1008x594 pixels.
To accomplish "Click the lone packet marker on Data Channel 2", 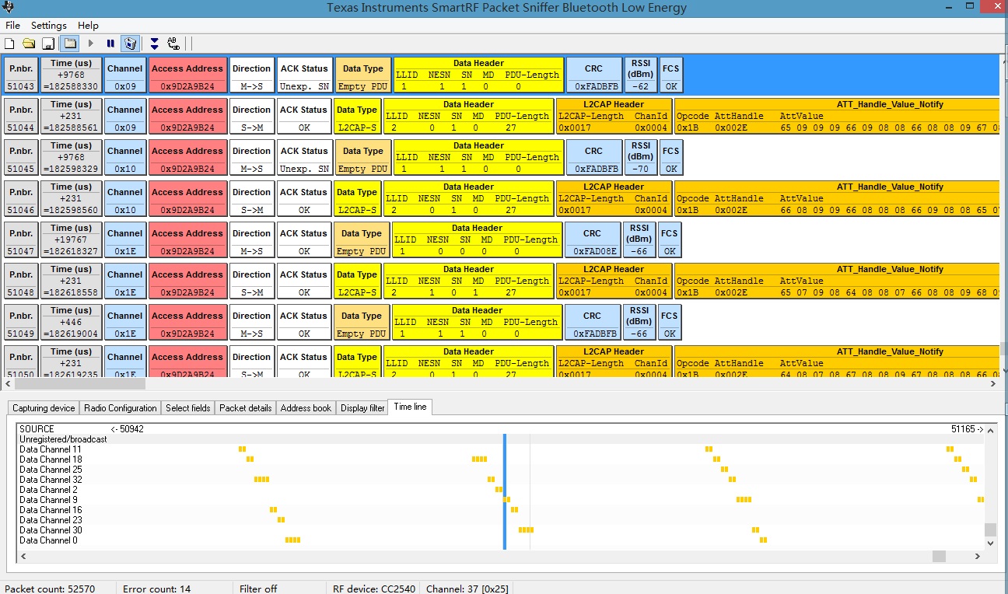I will pos(499,490).
